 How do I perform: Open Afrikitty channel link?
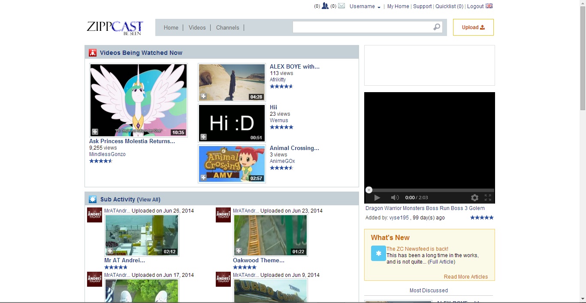278,80
